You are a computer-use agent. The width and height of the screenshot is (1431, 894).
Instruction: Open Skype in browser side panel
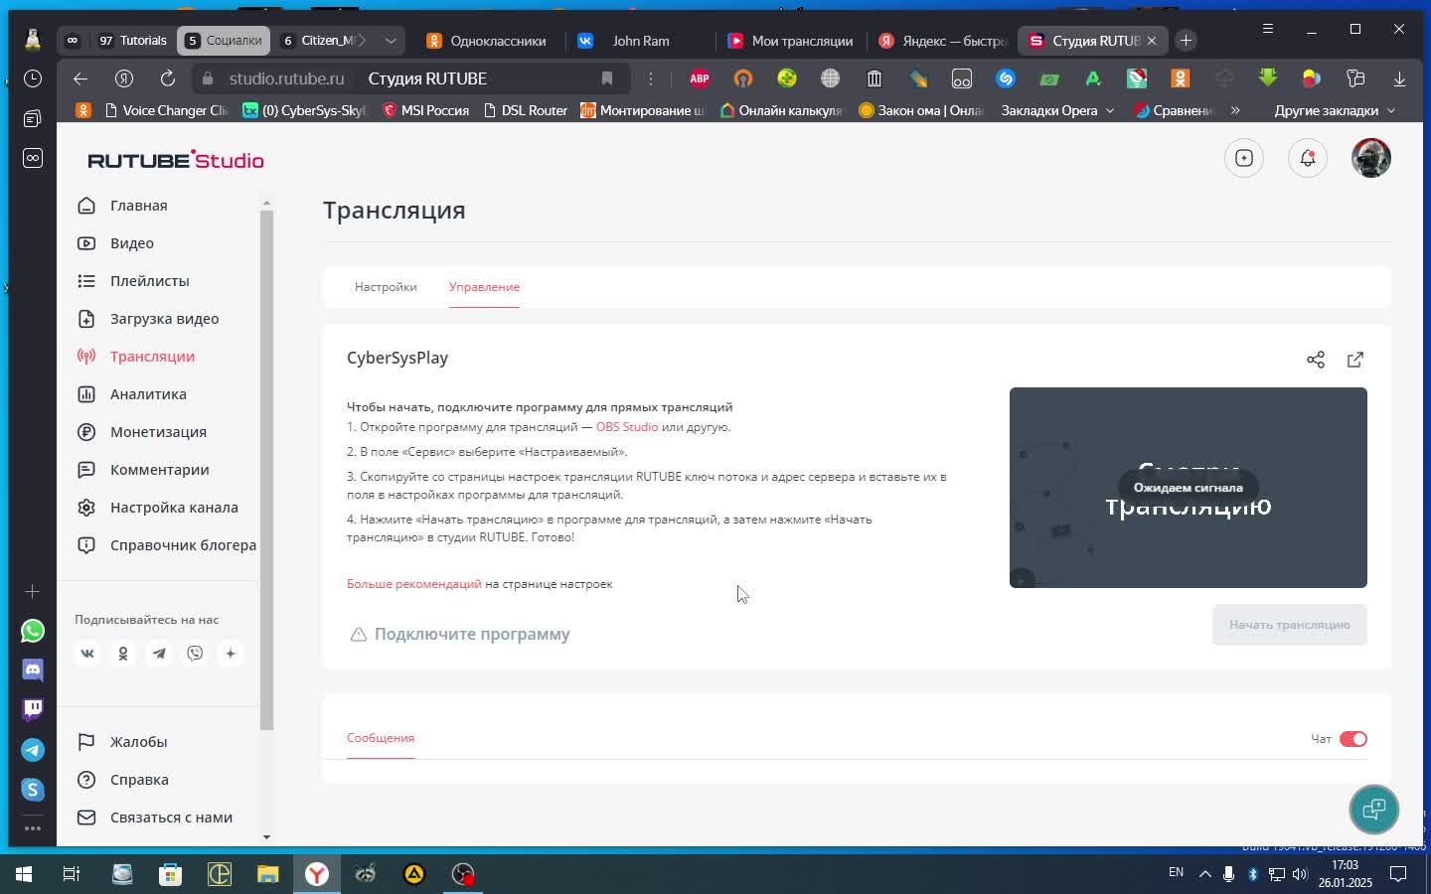(33, 790)
